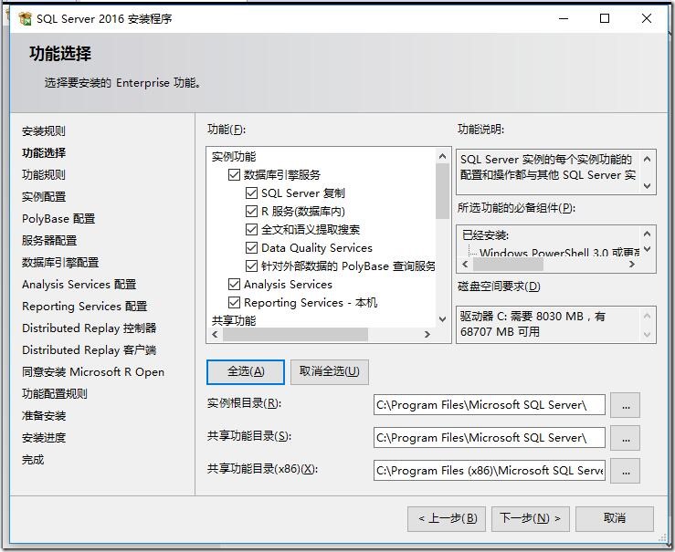This screenshot has width=675, height=552.
Task: Click 功能说明 box scroll up arrow
Action: [x=647, y=159]
